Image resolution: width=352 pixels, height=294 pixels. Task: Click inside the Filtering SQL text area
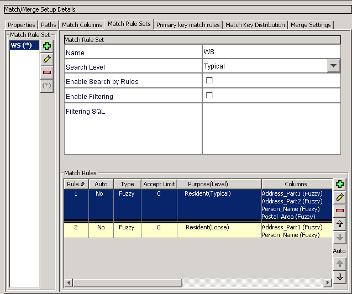click(x=271, y=129)
